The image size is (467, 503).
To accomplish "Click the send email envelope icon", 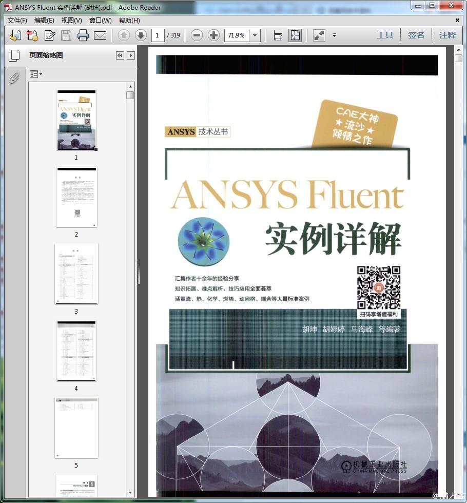I will point(100,35).
